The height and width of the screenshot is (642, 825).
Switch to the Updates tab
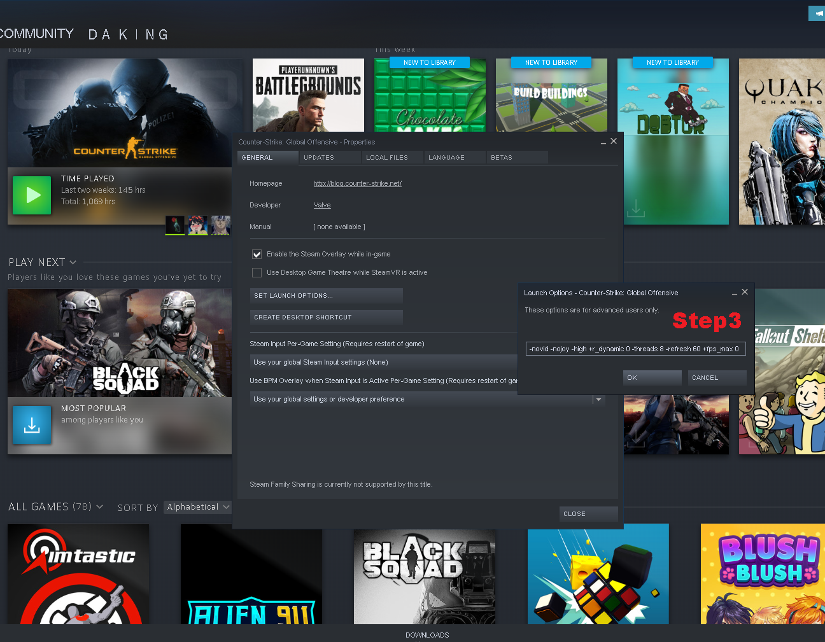[x=330, y=157]
